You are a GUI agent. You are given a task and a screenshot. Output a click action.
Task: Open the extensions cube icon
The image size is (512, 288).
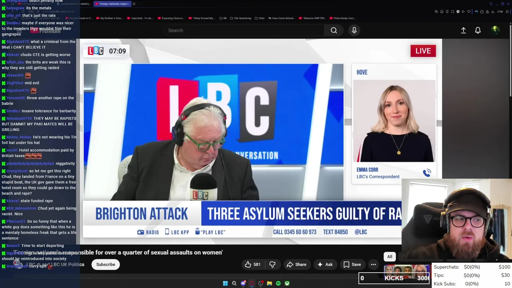[x=482, y=12]
